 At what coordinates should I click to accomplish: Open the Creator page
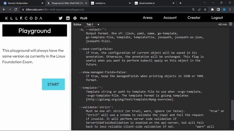[194, 18]
